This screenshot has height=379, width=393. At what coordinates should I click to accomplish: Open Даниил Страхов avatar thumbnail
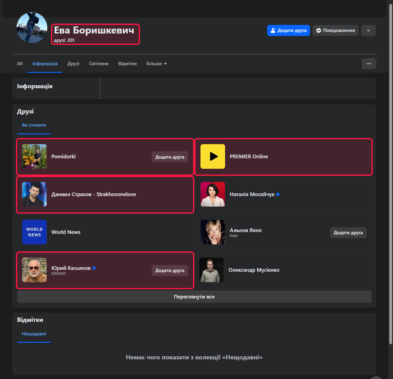click(34, 194)
